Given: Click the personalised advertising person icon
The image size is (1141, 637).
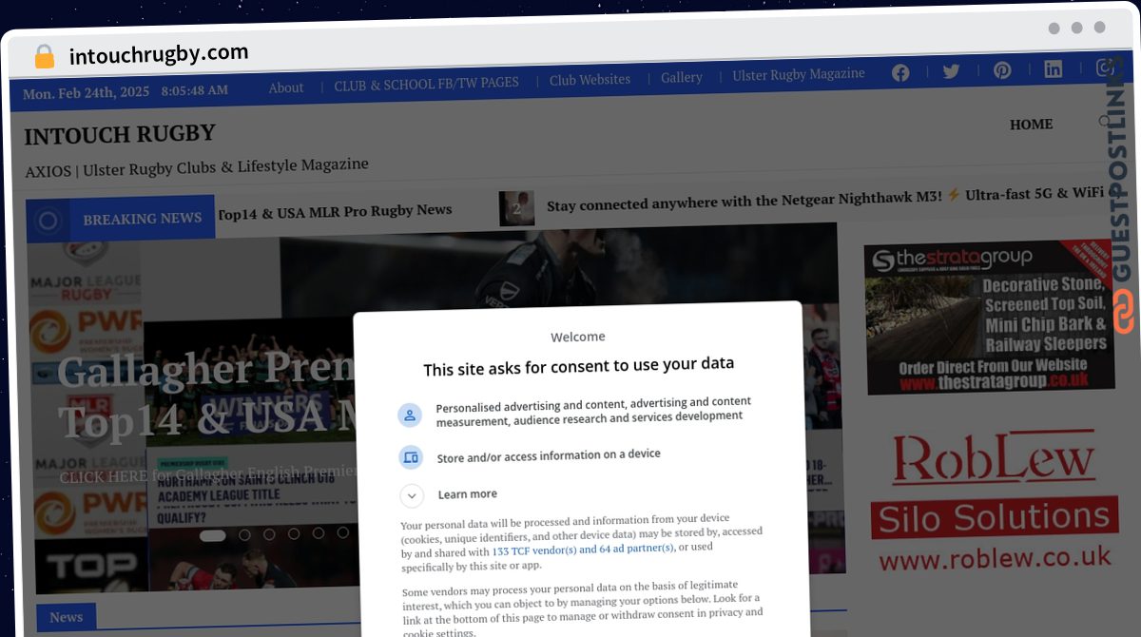Looking at the screenshot, I should pyautogui.click(x=410, y=415).
